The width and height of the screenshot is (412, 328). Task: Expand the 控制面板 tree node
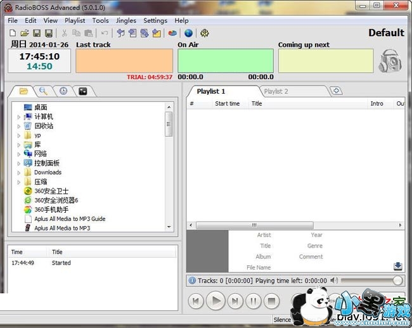click(18, 163)
